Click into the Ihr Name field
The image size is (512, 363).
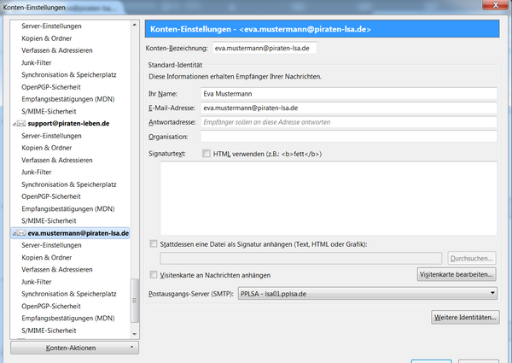[x=348, y=94]
